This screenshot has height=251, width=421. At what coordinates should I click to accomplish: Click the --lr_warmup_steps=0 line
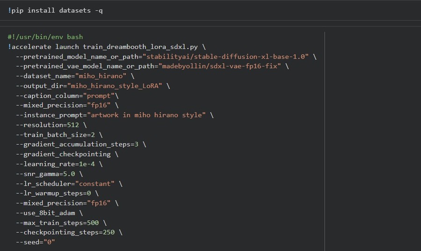coord(57,194)
